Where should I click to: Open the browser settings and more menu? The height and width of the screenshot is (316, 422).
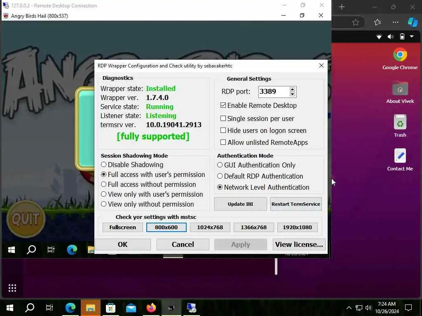coord(395,22)
